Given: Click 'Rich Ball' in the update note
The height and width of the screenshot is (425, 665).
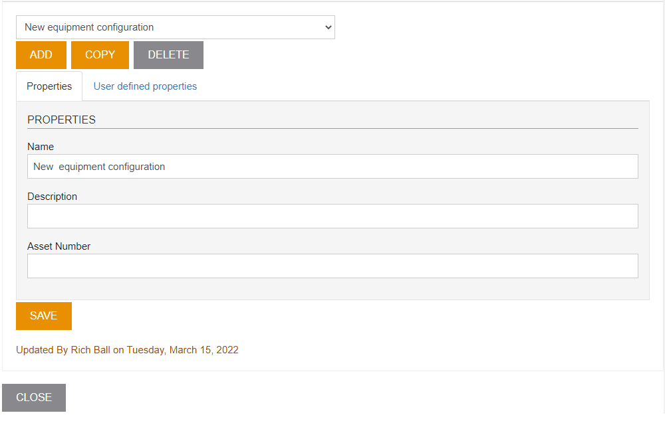Looking at the screenshot, I should coord(90,350).
